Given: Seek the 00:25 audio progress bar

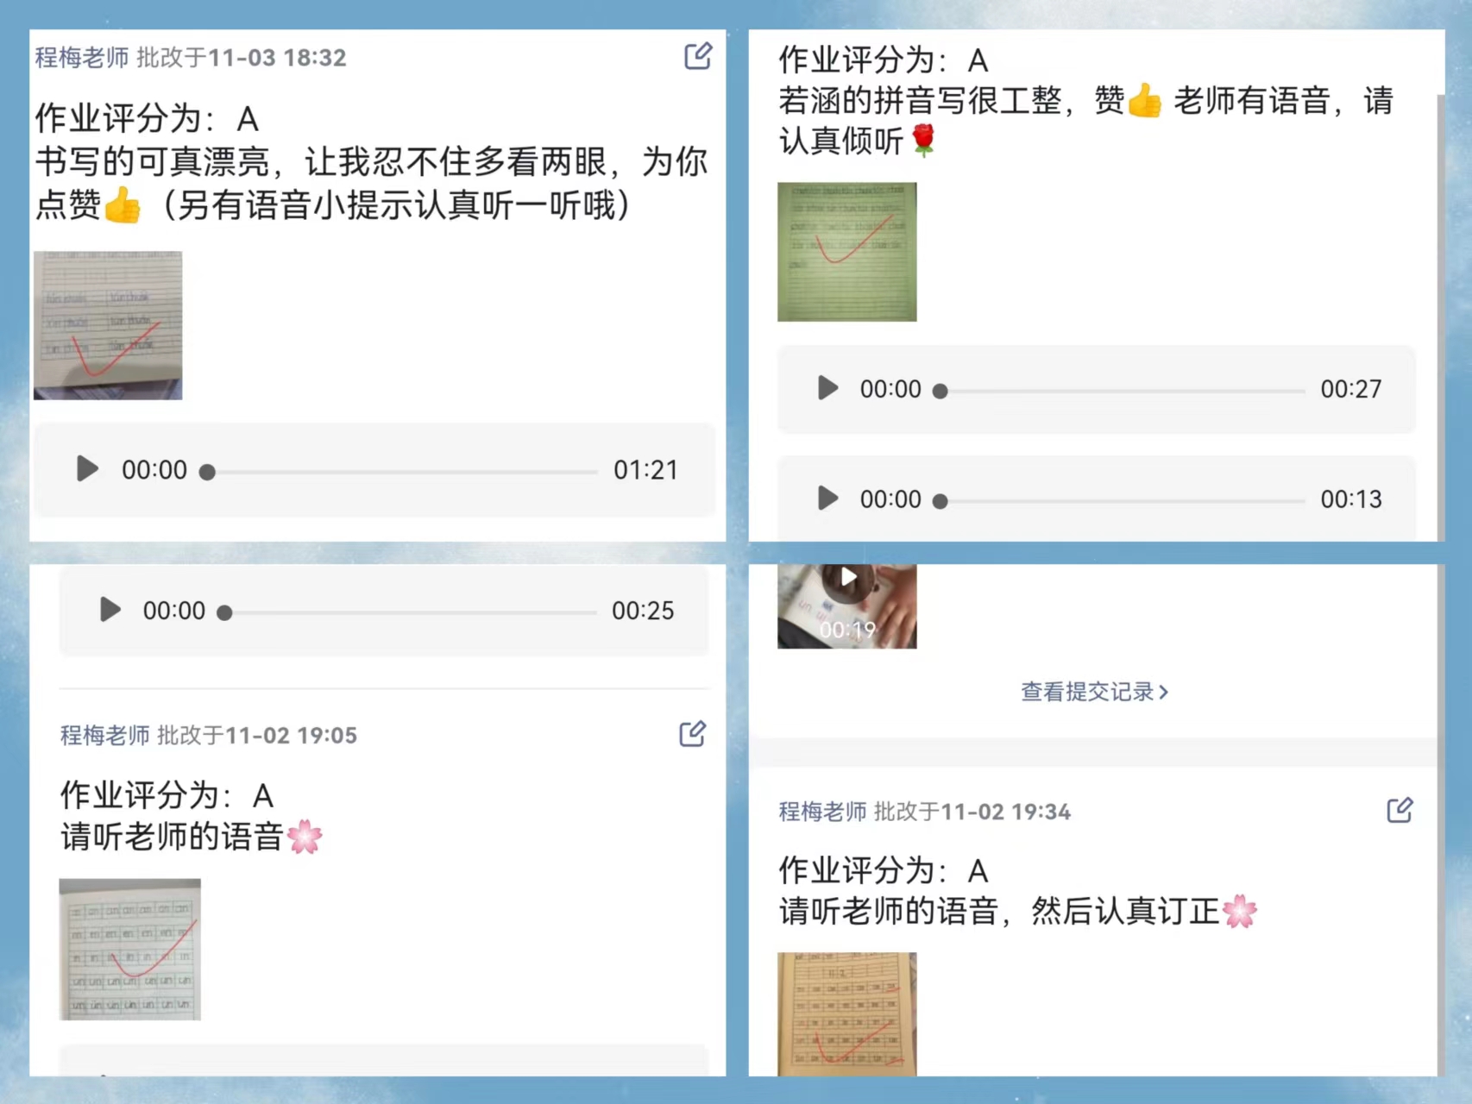Looking at the screenshot, I should click(408, 613).
